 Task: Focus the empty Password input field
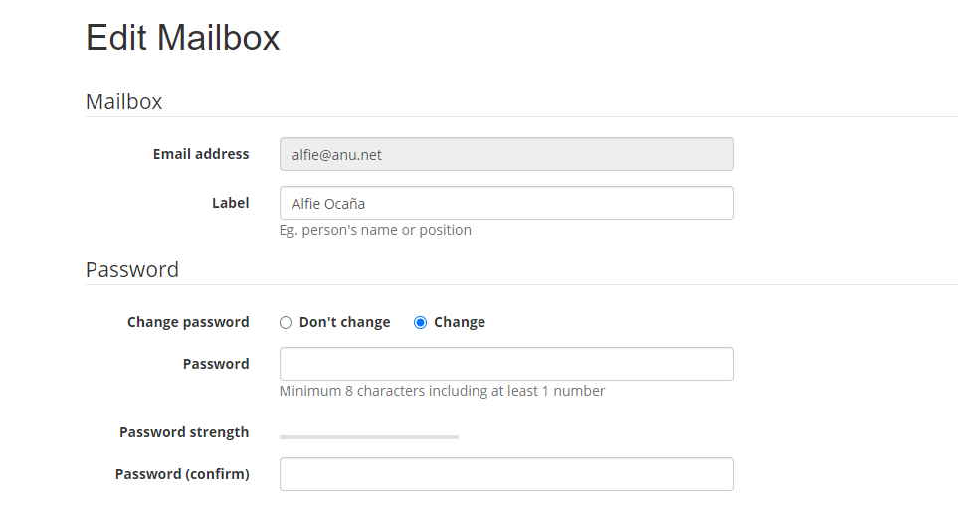pyautogui.click(x=506, y=364)
